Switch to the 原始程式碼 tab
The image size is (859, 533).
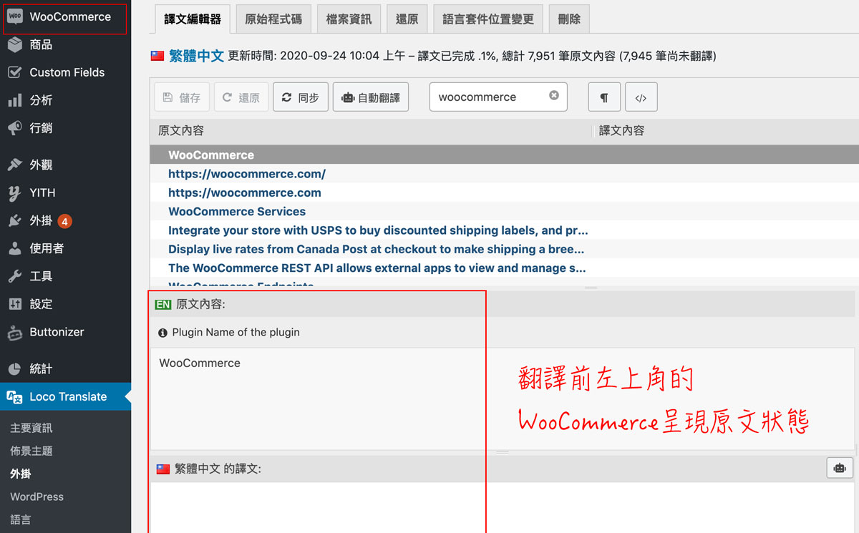273,19
